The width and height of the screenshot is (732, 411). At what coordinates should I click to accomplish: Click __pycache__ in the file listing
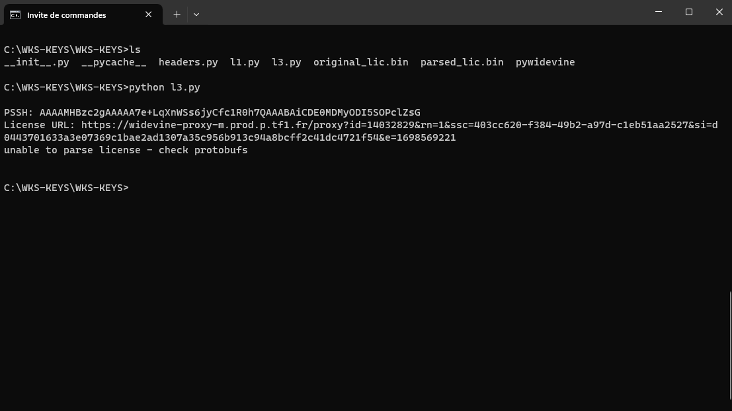coord(114,62)
